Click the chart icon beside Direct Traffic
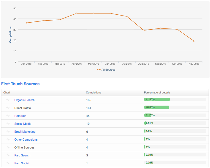This screenshot has height=168, width=210. (8, 108)
